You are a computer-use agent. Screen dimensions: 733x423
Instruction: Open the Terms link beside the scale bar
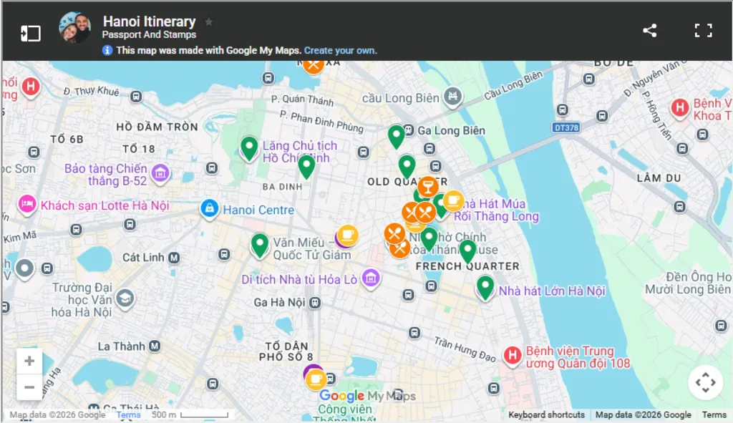(x=129, y=414)
